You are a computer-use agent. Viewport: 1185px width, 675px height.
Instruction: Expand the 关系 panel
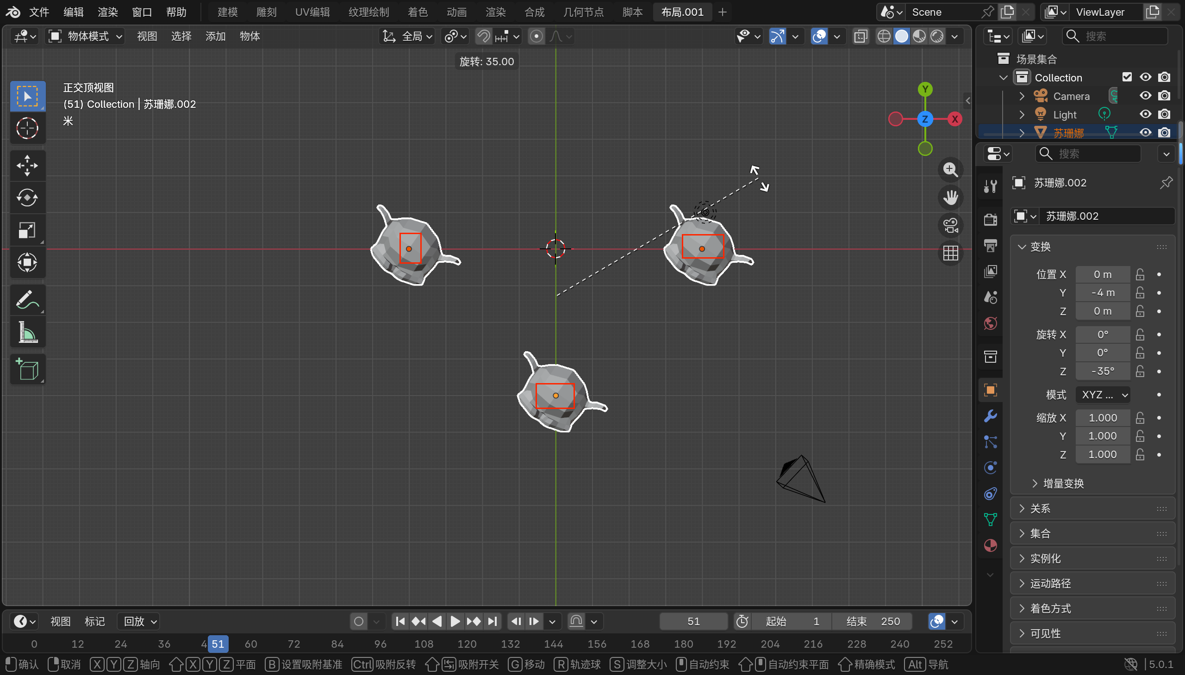[x=1040, y=508]
